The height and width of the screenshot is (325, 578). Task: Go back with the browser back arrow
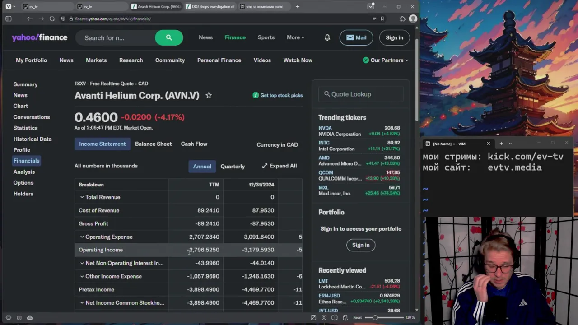[29, 19]
